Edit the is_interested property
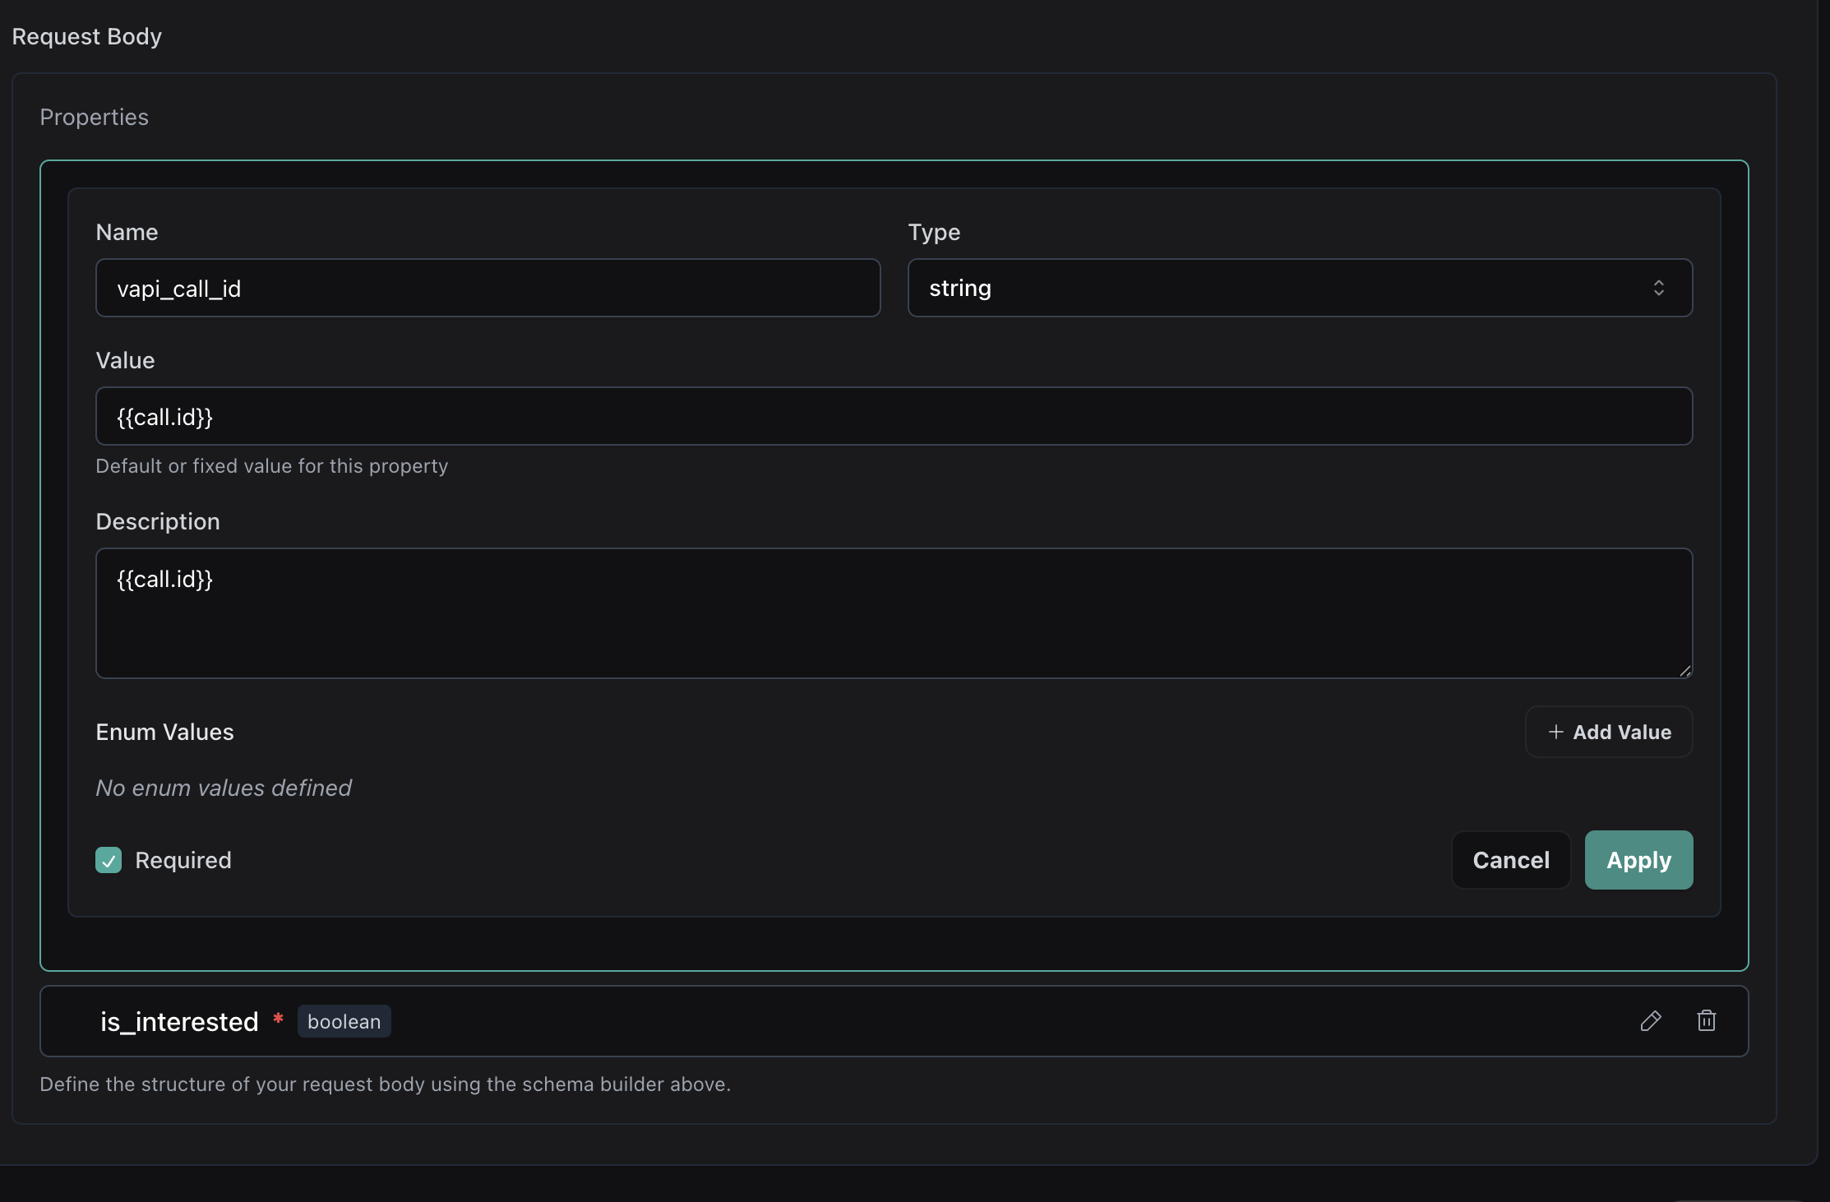The height and width of the screenshot is (1202, 1830). [1651, 1021]
